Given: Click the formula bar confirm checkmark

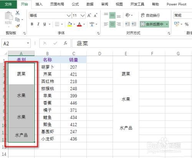Looking at the screenshot, I should pyautogui.click(x=55, y=43).
